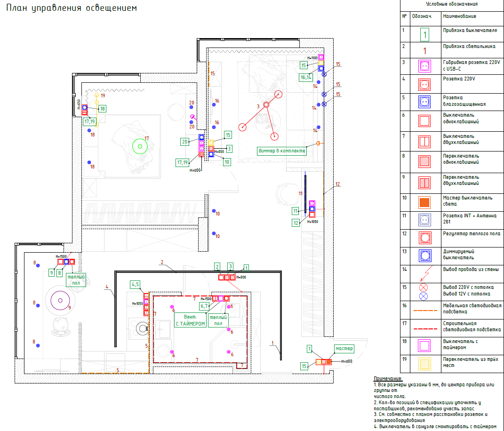
Task: Click the legend text 'Вывод провода из стены'
Action: point(471,269)
